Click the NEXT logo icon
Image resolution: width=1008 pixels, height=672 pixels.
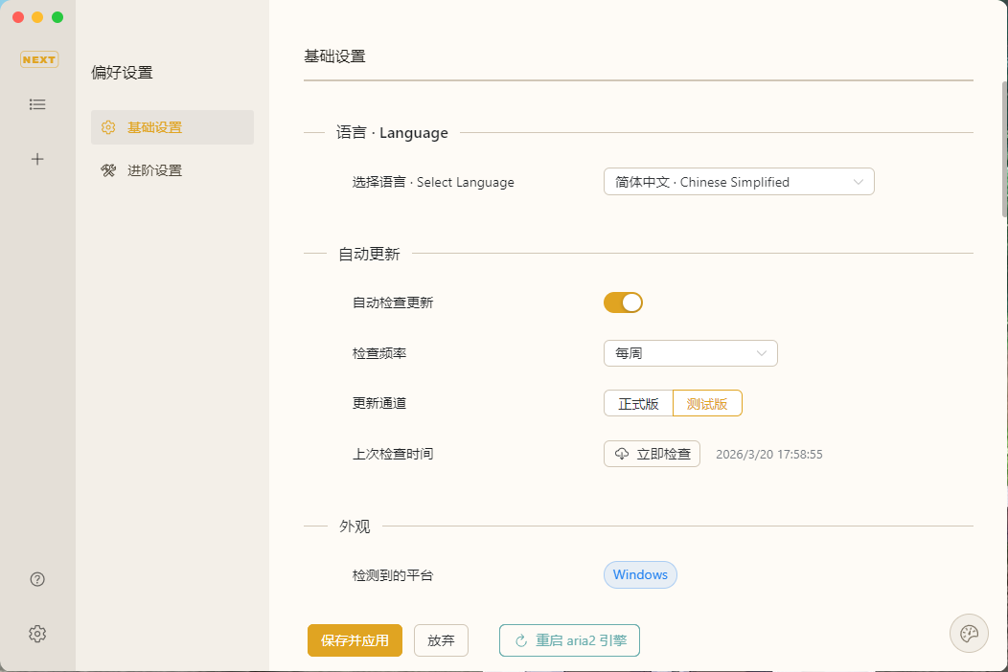pos(38,59)
